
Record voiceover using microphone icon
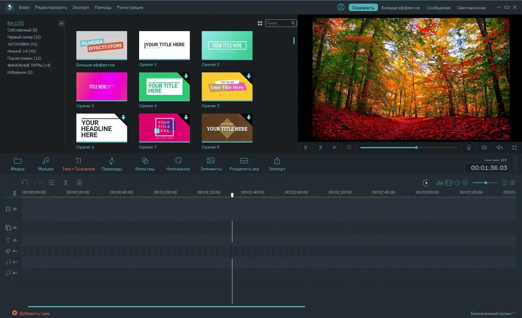[469, 147]
